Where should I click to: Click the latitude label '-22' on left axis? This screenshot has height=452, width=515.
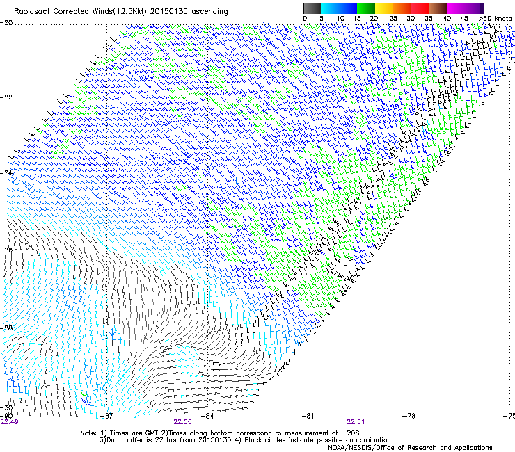click(6, 97)
